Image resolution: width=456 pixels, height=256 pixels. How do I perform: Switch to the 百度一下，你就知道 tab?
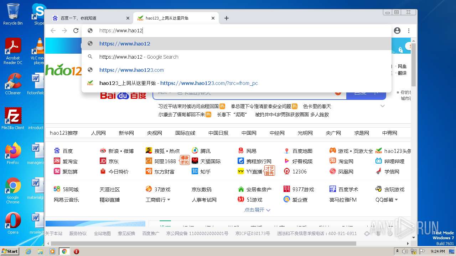tap(90, 18)
